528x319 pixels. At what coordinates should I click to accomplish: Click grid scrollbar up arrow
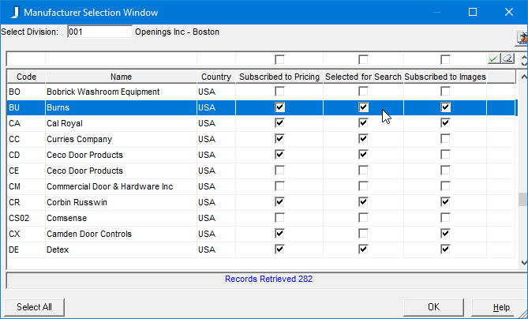click(523, 77)
